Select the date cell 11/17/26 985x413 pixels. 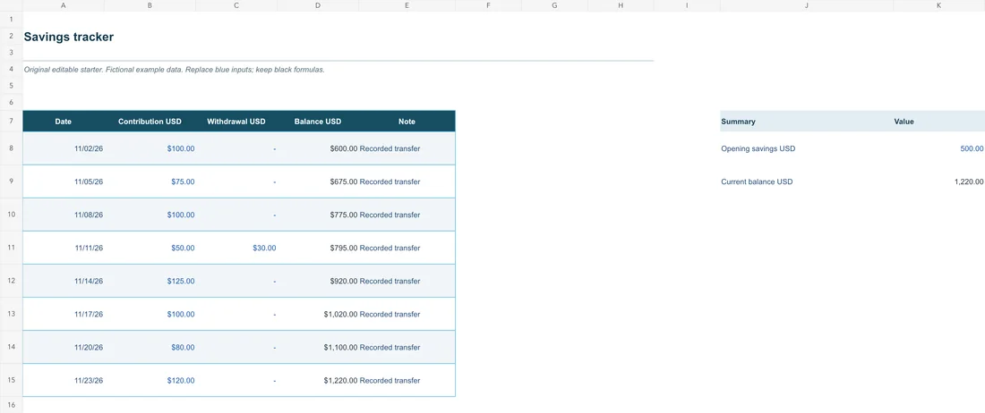click(64, 314)
